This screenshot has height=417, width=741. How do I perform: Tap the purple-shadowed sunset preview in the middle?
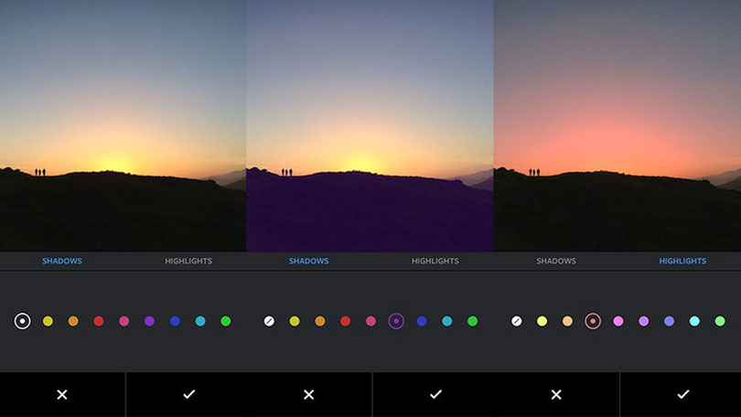370,125
